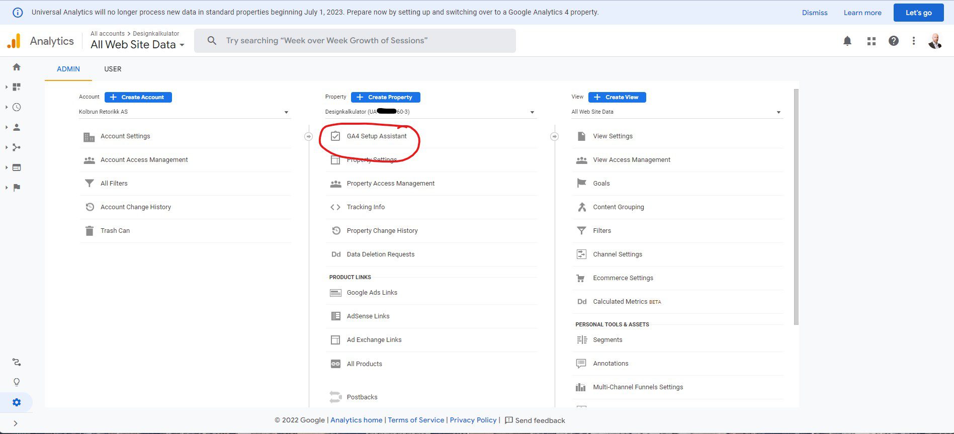Image resolution: width=954 pixels, height=434 pixels.
Task: Expand Behavior section arrow in sidebar
Action: 7,167
